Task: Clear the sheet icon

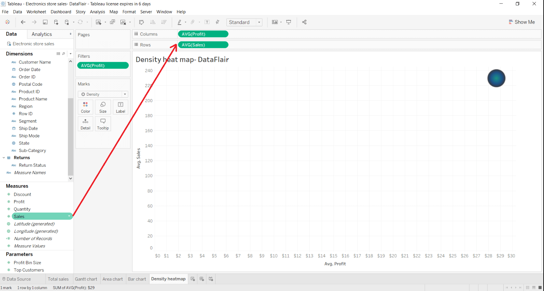Action: click(123, 22)
